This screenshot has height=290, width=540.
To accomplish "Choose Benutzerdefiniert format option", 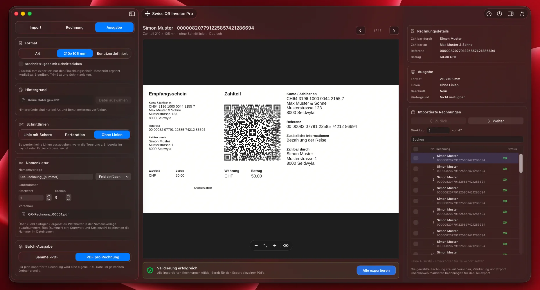I will (x=112, y=54).
